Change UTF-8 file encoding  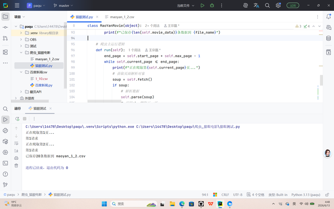[x=238, y=194]
